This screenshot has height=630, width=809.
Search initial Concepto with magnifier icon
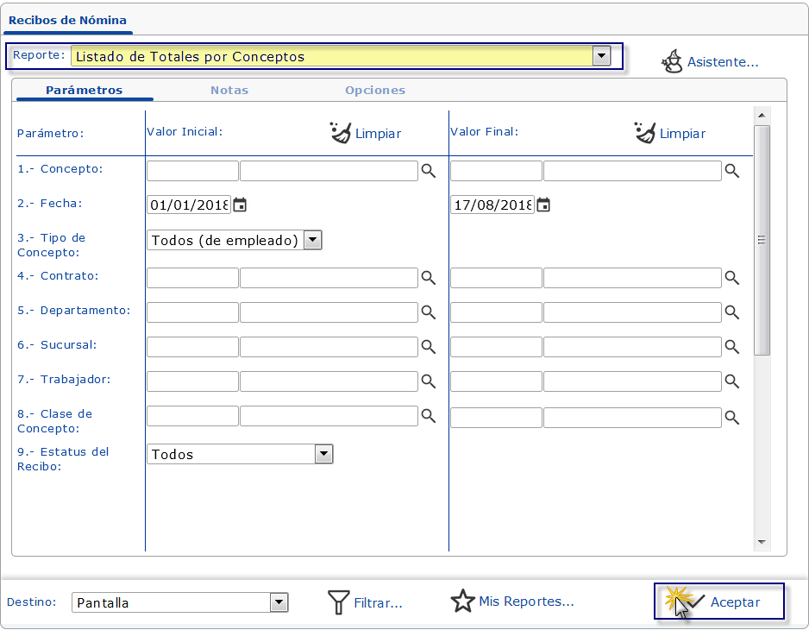click(x=428, y=171)
